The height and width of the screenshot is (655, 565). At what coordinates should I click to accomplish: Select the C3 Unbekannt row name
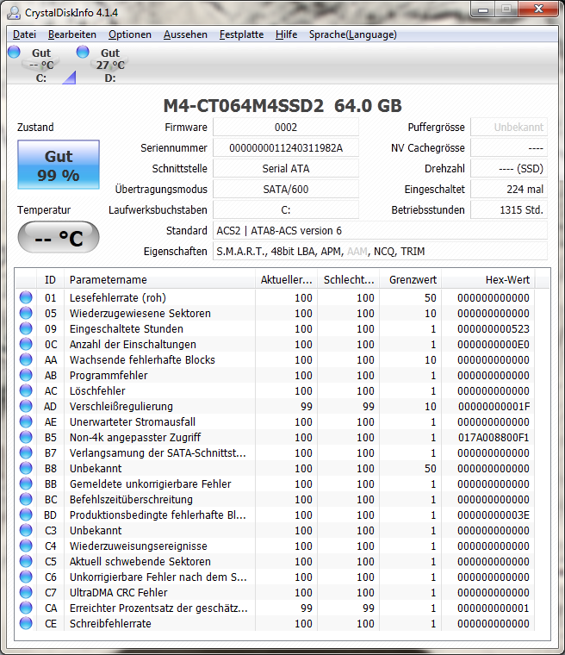[96, 530]
